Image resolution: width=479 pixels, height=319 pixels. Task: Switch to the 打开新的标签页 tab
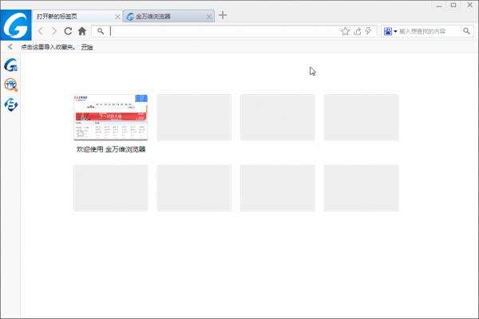pos(77,16)
